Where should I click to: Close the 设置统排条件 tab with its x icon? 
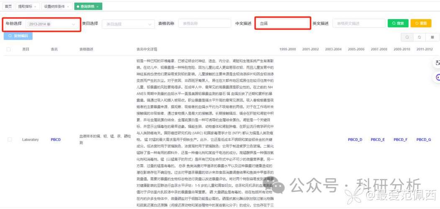68,6
